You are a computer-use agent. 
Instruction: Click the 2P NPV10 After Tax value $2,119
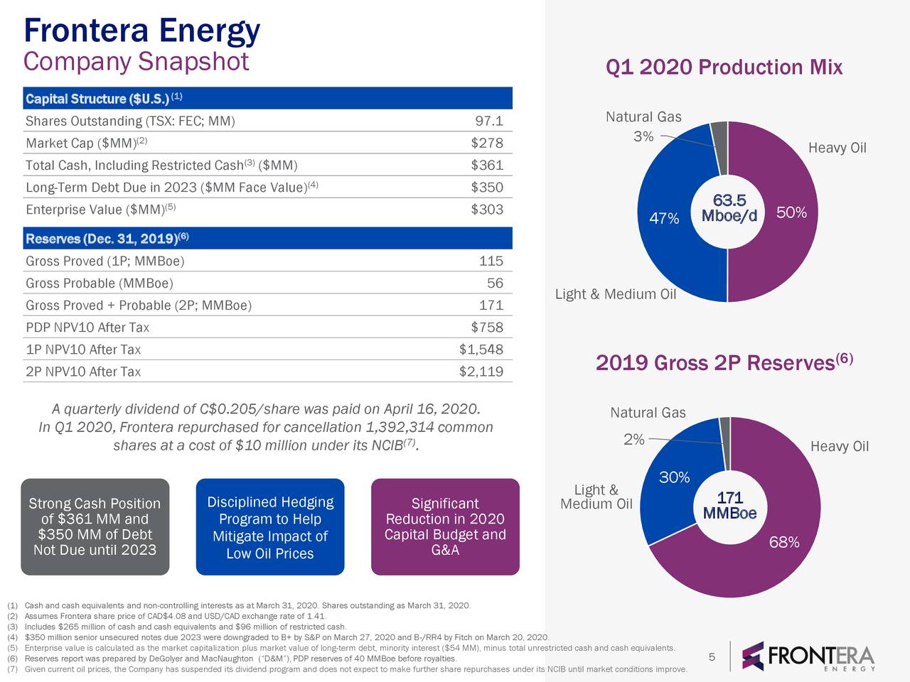pyautogui.click(x=481, y=372)
